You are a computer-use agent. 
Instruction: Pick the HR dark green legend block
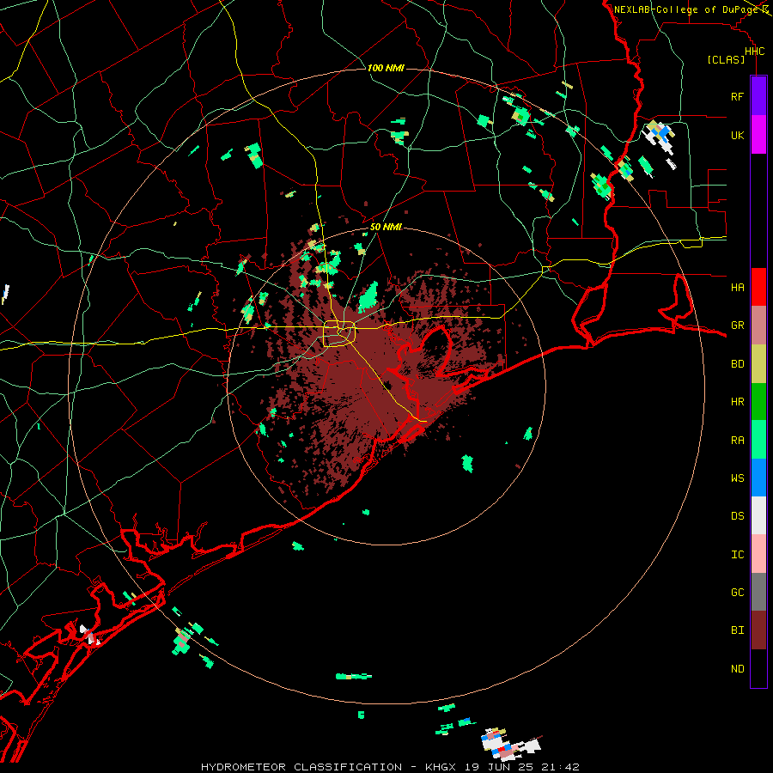point(758,401)
